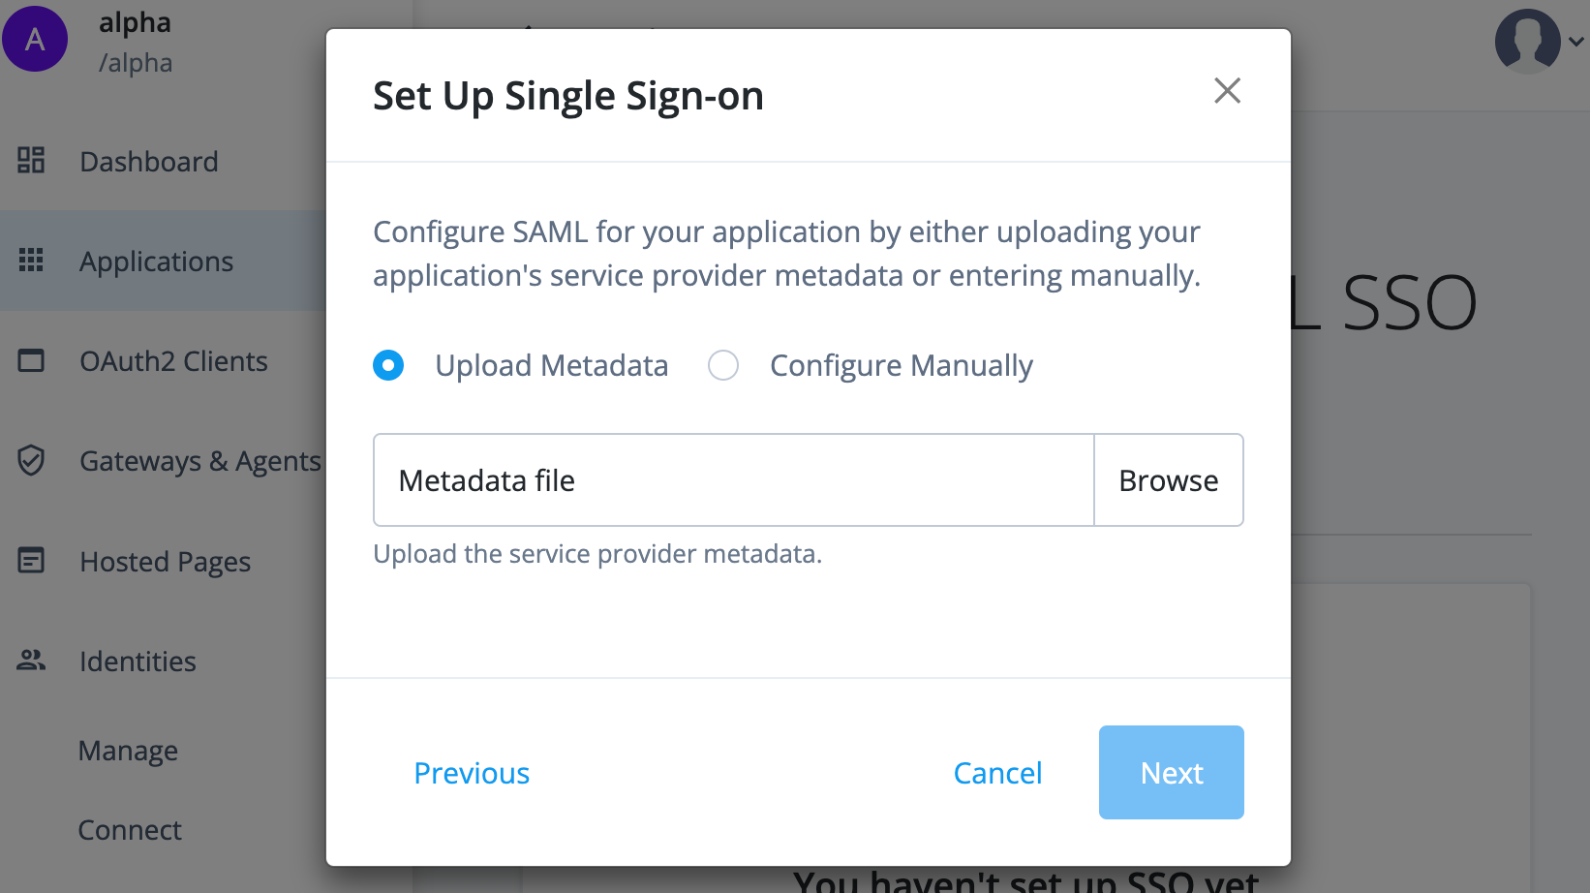Select the Upload Metadata radio button
Viewport: 1590px width, 893px height.
pos(388,365)
